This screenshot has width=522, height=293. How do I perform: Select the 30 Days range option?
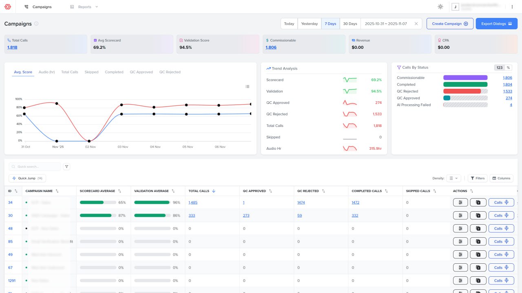[350, 24]
